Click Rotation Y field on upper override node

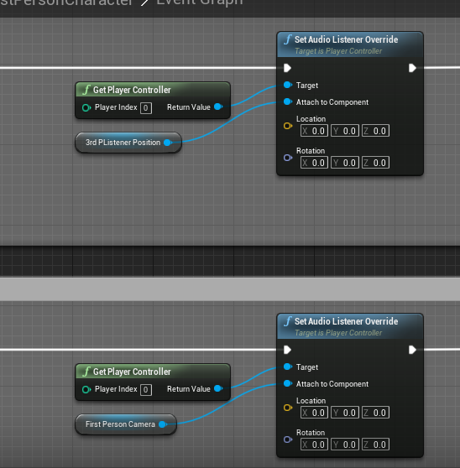tap(345, 163)
